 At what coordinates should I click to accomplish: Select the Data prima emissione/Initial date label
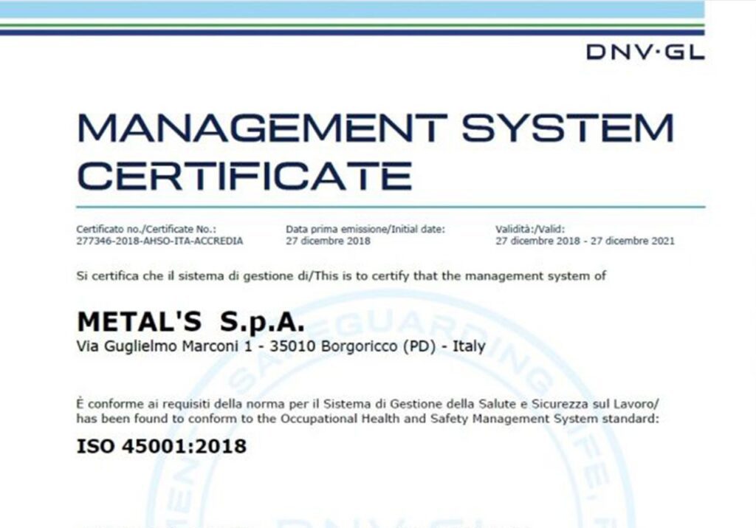click(365, 230)
